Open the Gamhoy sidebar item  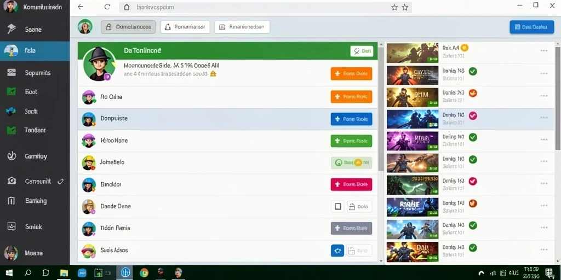(x=36, y=156)
